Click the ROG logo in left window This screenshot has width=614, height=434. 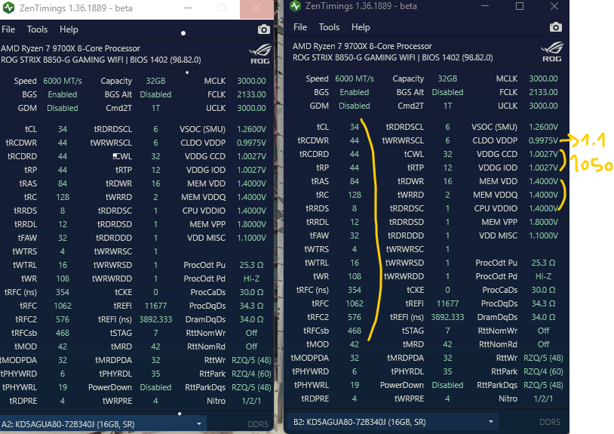260,54
